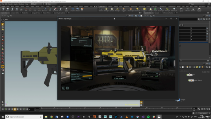The height and width of the screenshot is (119, 211).
Task: Add a new pane tab after Geometry Spreadsheet
Action: [69, 13]
